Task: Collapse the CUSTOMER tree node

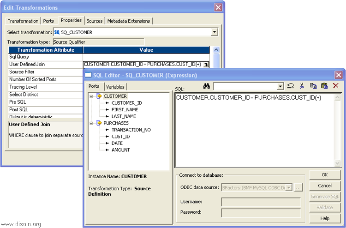Action: tap(91, 96)
